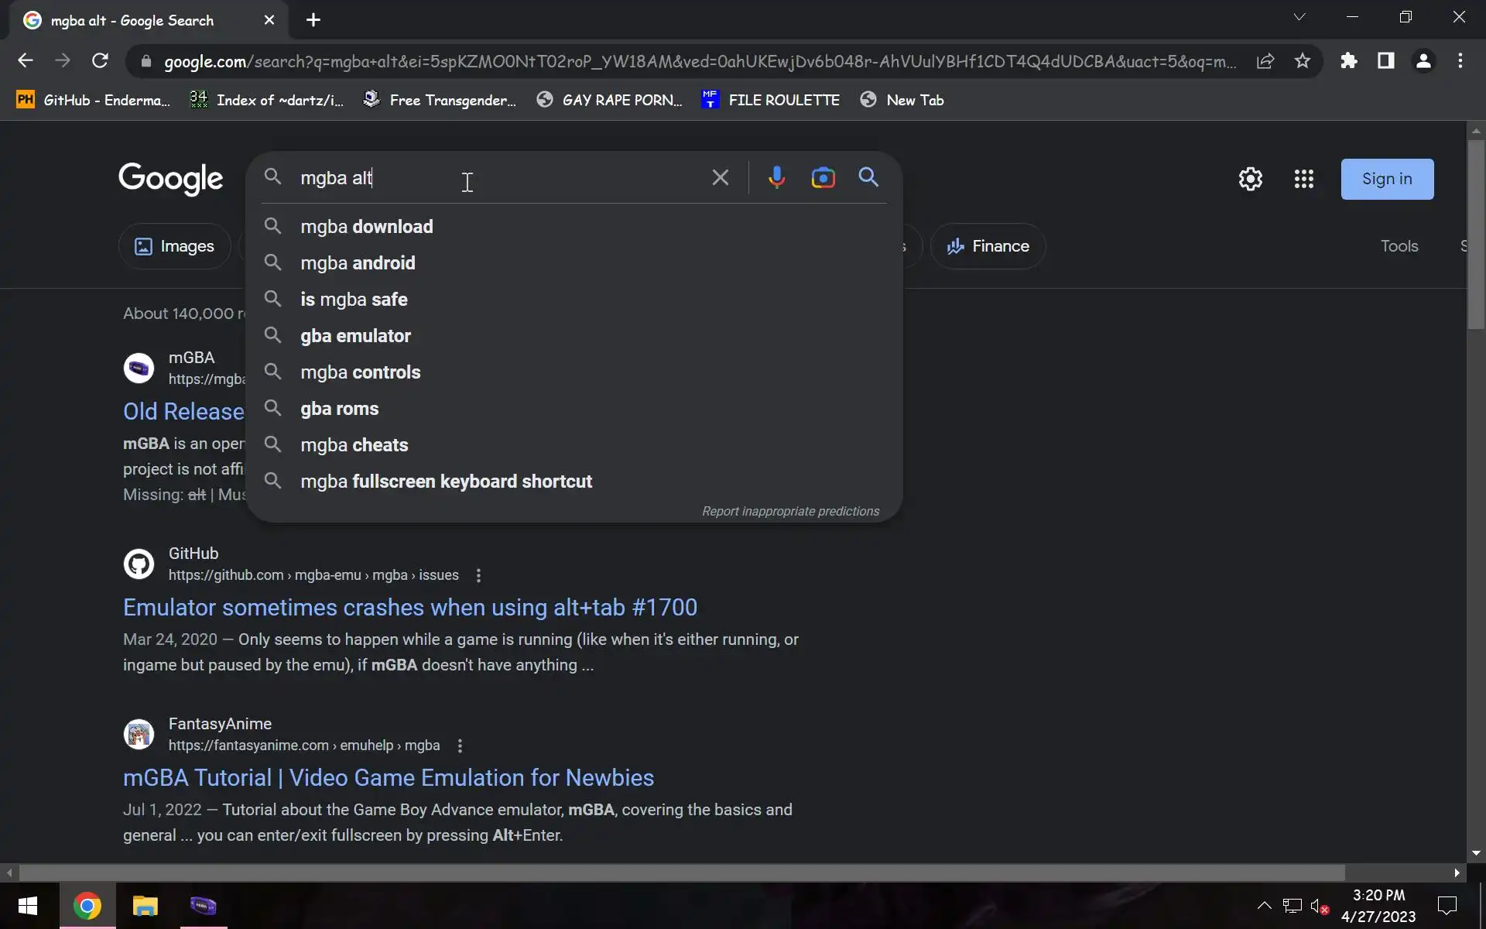Choose the 'mgba controls' suggestion
The image size is (1486, 929).
pyautogui.click(x=360, y=372)
